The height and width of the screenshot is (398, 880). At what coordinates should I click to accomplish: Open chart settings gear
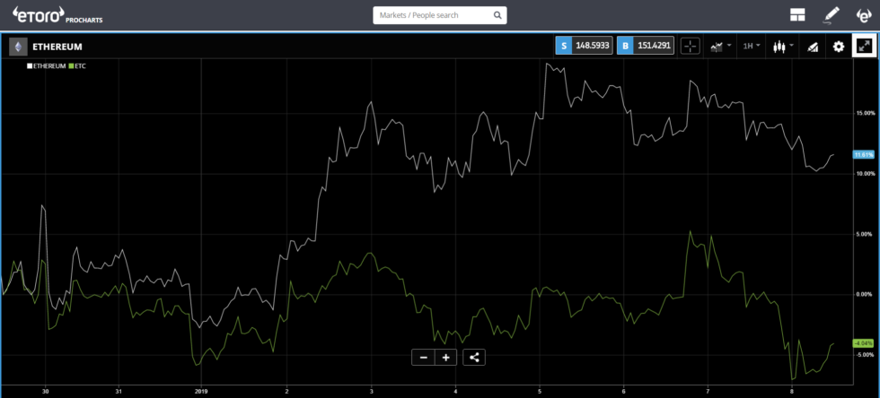pyautogui.click(x=839, y=46)
